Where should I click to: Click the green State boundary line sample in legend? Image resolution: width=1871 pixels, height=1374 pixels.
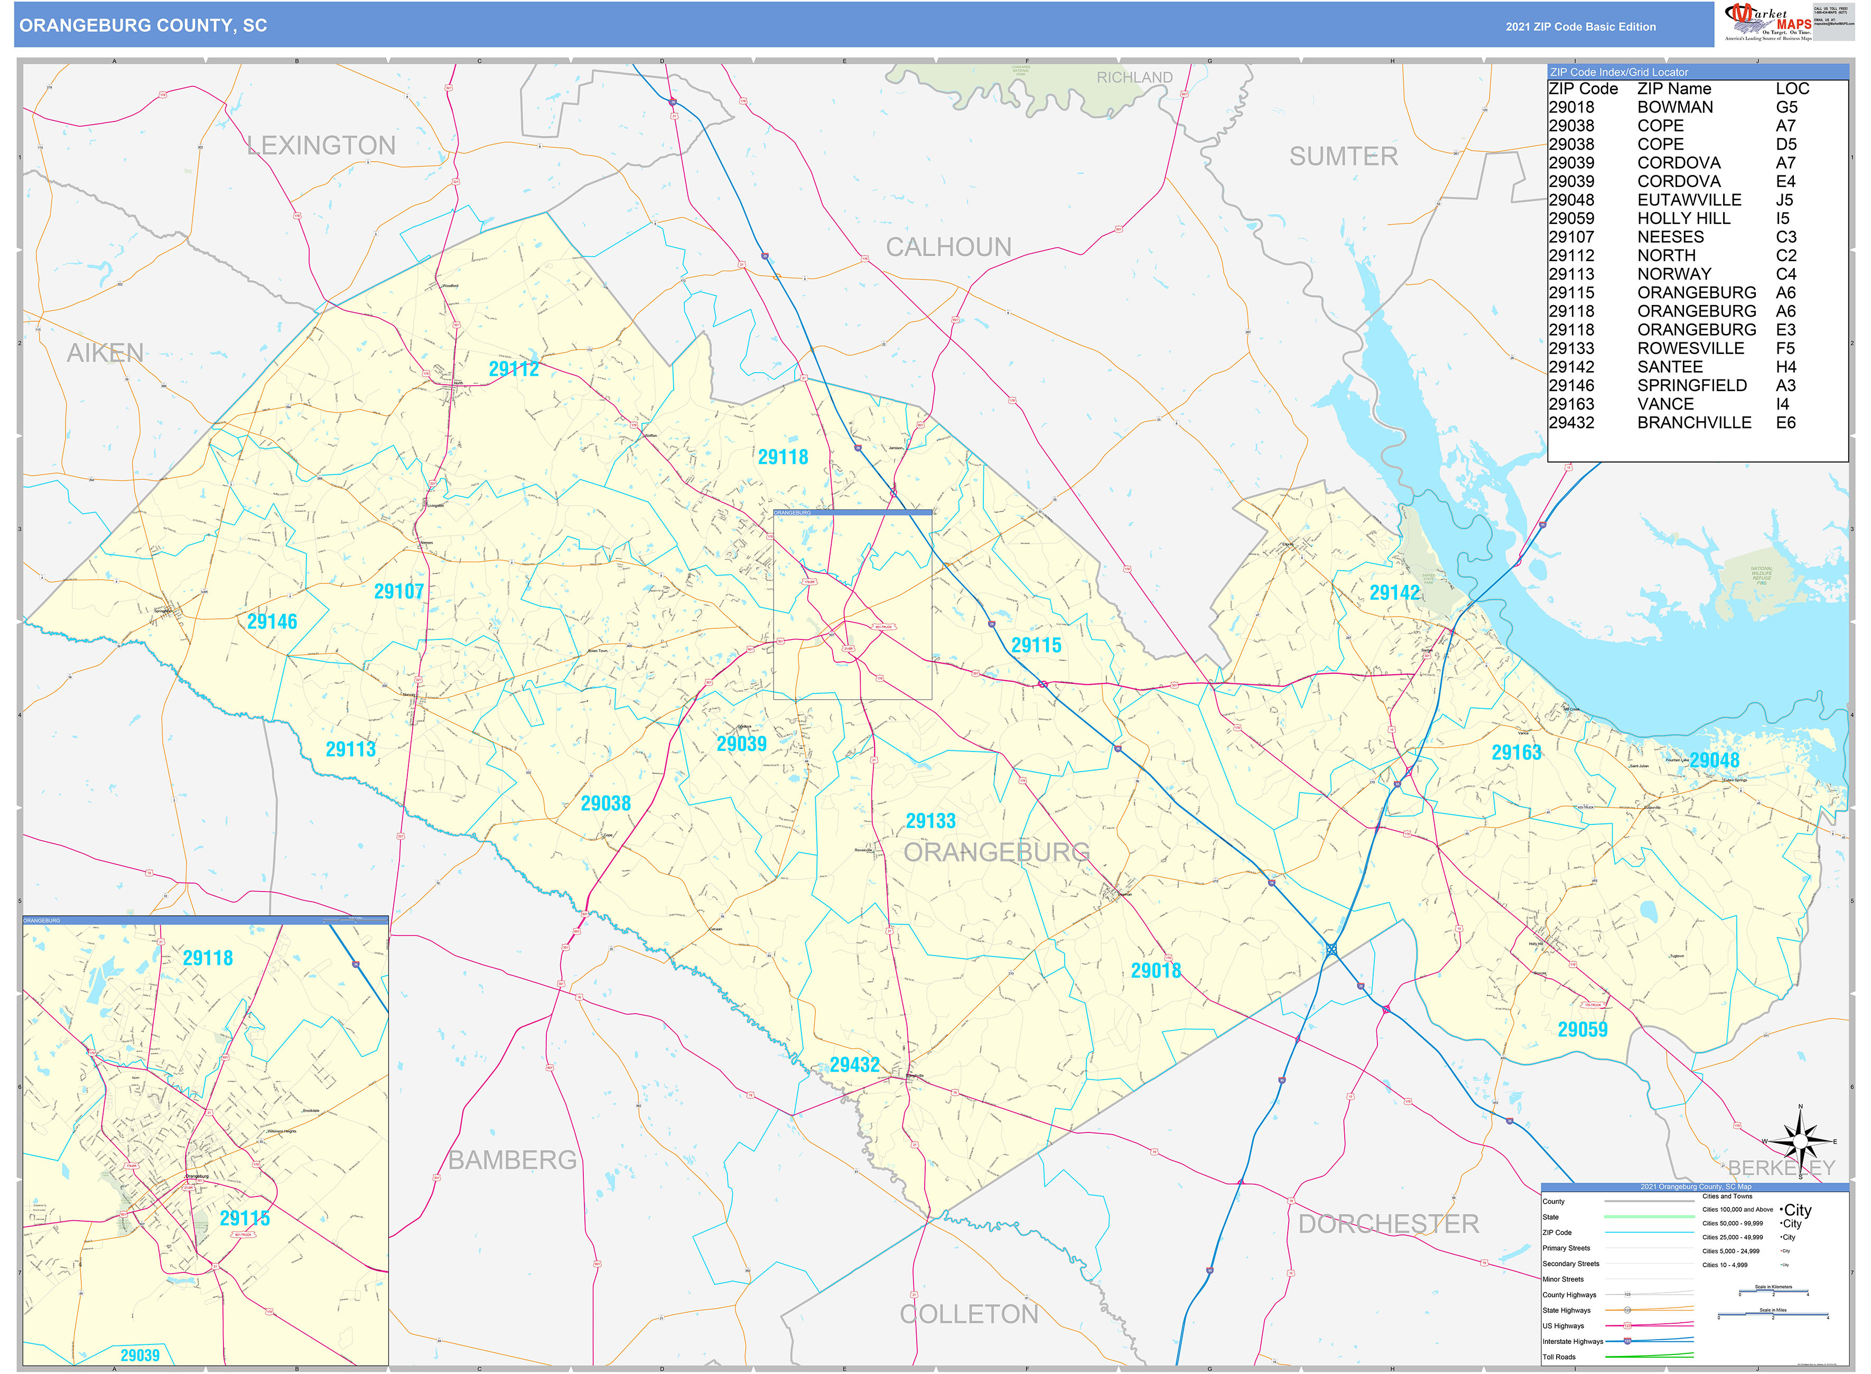(1649, 1217)
